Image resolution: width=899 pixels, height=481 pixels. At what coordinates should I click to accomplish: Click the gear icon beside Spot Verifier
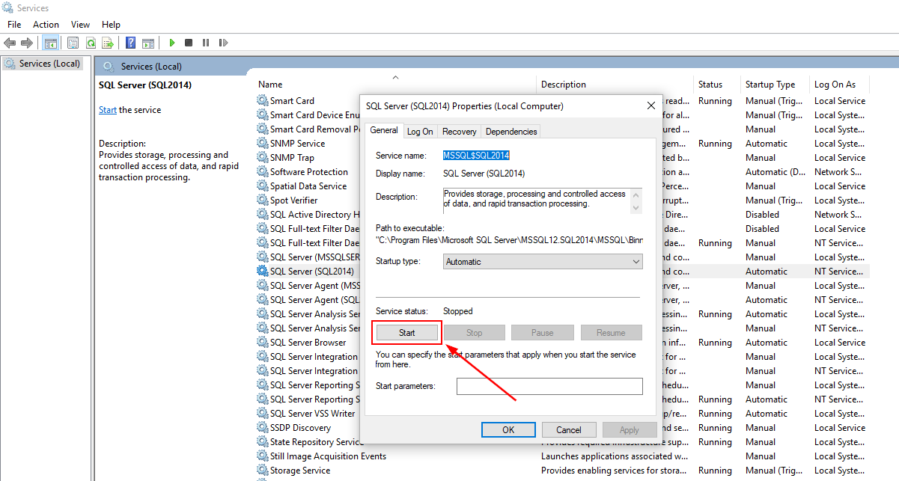click(262, 200)
